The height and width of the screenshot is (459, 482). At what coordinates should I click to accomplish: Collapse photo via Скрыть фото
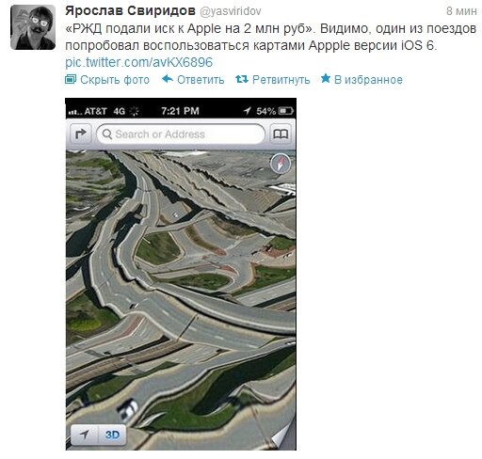(115, 80)
